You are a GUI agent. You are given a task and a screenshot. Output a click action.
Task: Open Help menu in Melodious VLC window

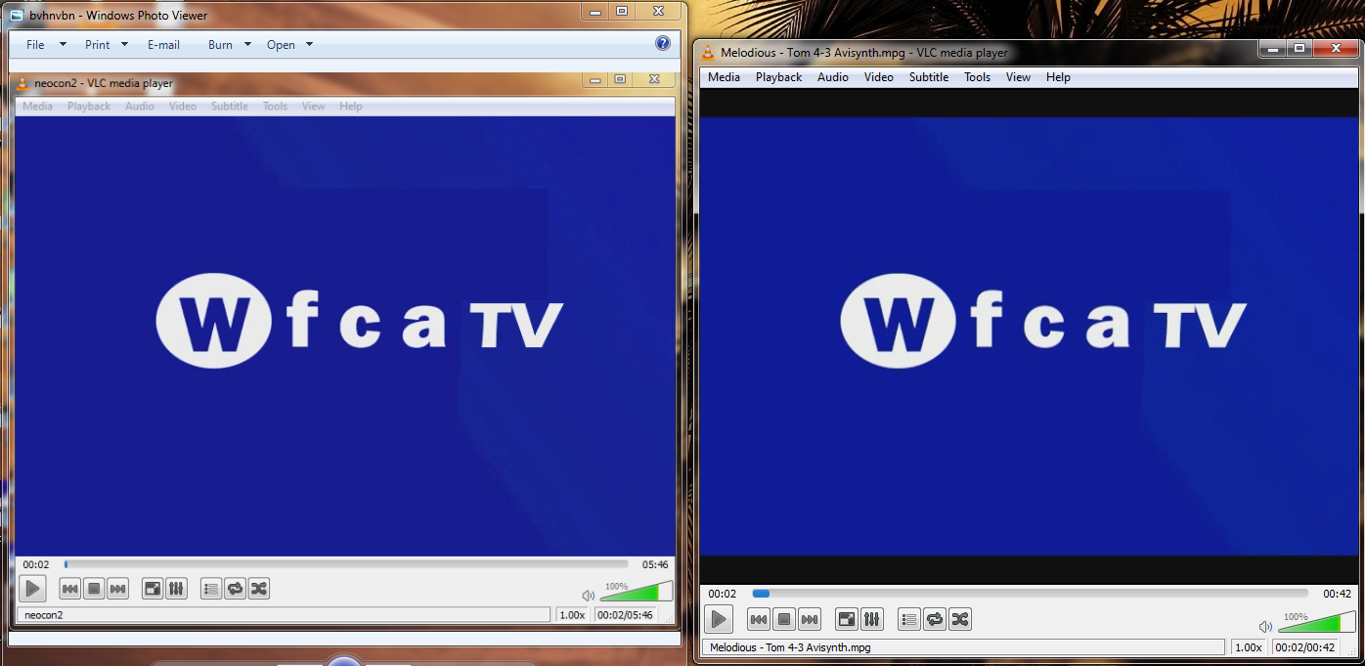click(x=1058, y=77)
